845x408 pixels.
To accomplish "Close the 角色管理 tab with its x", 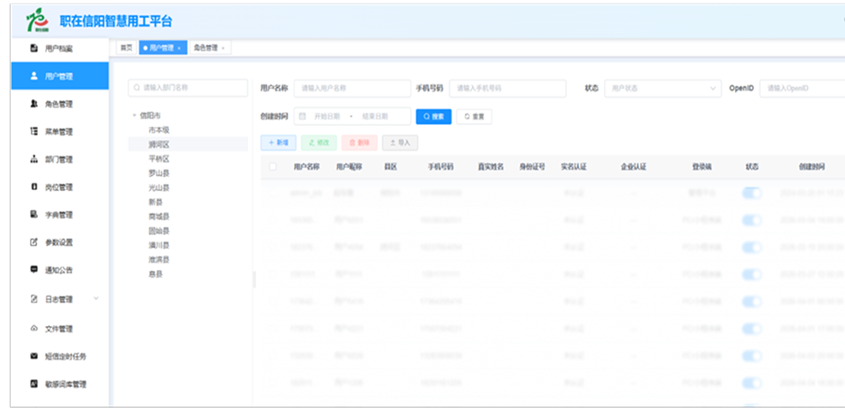I will (223, 47).
